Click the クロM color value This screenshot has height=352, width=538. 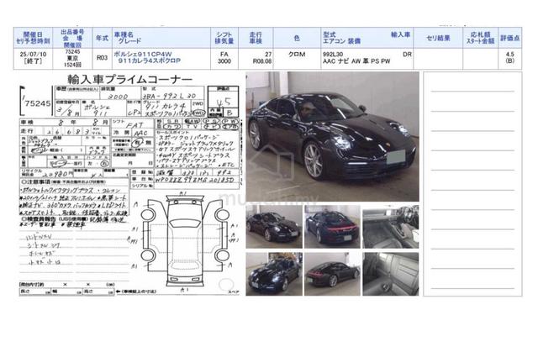pyautogui.click(x=297, y=54)
